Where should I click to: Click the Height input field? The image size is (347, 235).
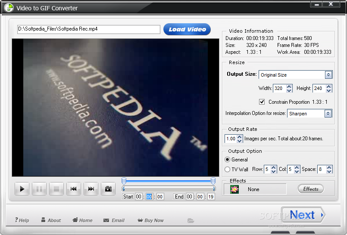click(319, 88)
